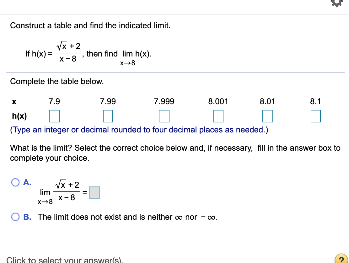349x263 pixels.
Task: Click the question mark help icon
Action: [341, 260]
